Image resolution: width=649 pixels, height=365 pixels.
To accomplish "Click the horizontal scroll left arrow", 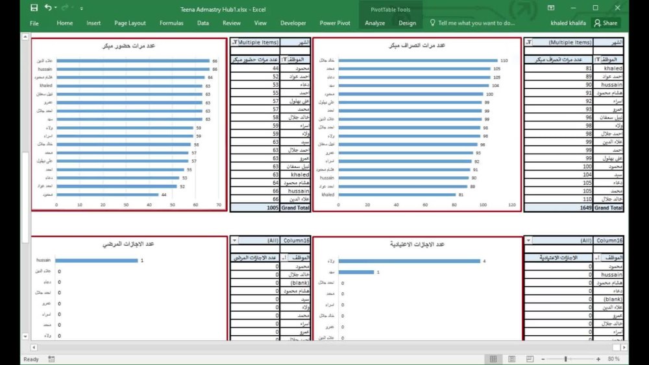I will pyautogui.click(x=34, y=347).
